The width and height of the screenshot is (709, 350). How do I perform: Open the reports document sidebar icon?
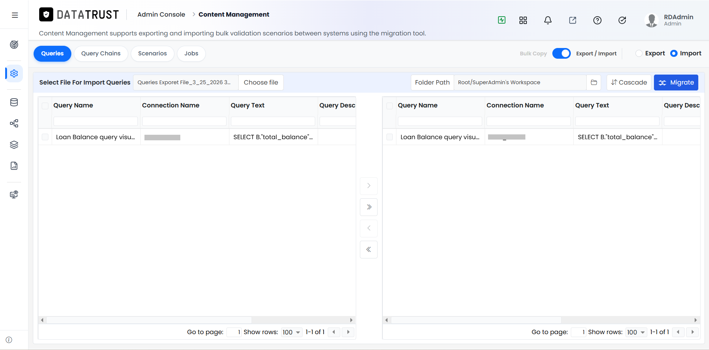tap(14, 166)
